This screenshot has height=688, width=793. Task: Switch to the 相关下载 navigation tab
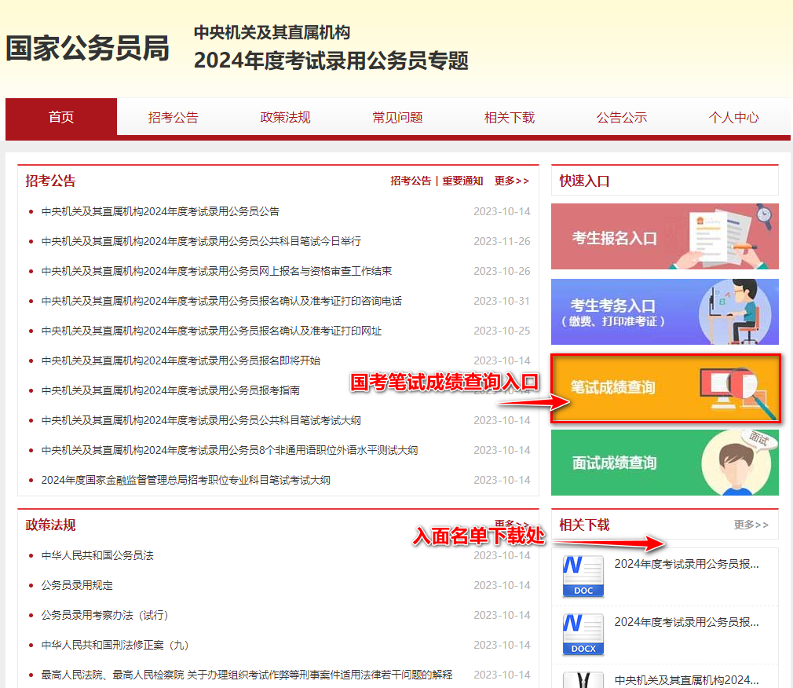pyautogui.click(x=510, y=117)
